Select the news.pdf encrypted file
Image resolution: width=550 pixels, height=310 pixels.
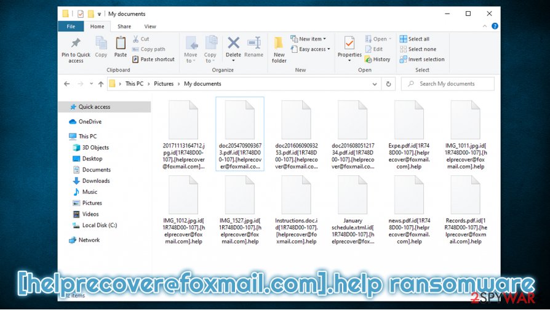[409, 210]
